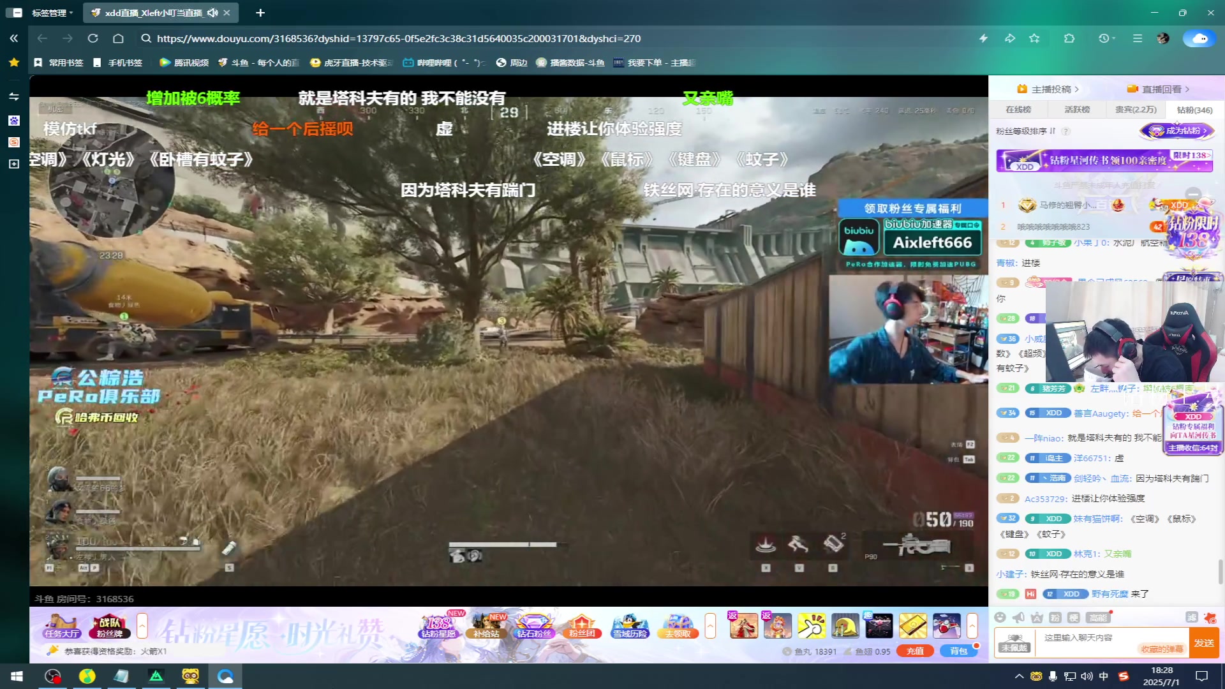Viewport: 1225px width, 689px height.
Task: Switch to the 在线榜 tab
Action: [1018, 110]
